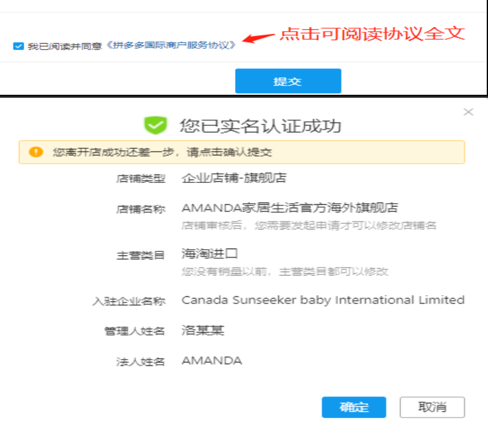This screenshot has height=424, width=488.
Task: Click the store name AMANDA家居生活官方海外旗舰店
Action: click(x=290, y=208)
